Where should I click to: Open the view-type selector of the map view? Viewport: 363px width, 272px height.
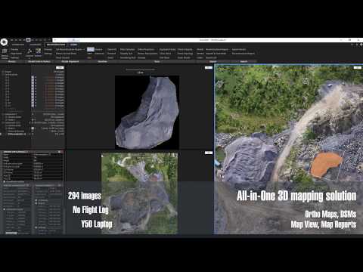click(358, 67)
